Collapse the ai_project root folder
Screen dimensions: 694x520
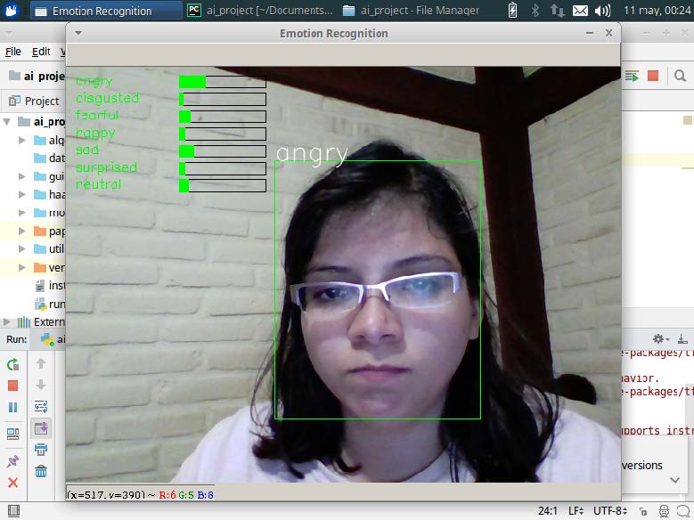8,122
